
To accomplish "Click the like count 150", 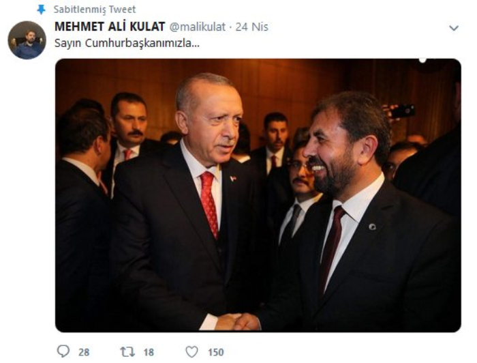I will point(216,352).
